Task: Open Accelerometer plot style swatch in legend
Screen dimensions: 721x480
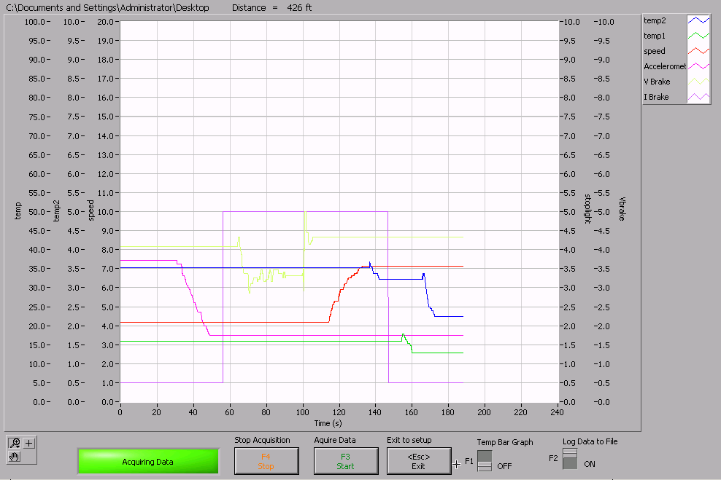Action: [698, 66]
